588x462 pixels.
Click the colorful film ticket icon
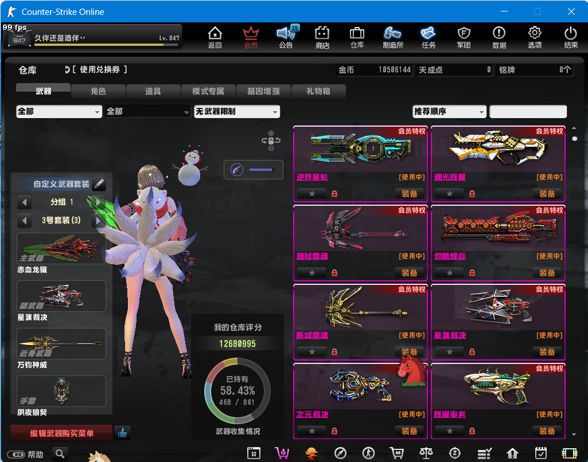(x=570, y=453)
